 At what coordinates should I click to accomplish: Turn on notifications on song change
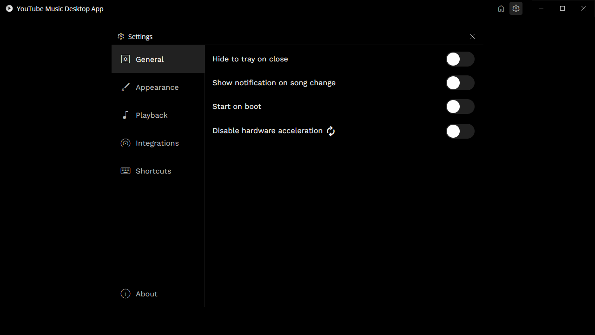click(x=460, y=83)
